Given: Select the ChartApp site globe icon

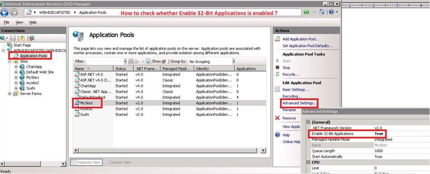Looking at the screenshot, I should [22, 67].
